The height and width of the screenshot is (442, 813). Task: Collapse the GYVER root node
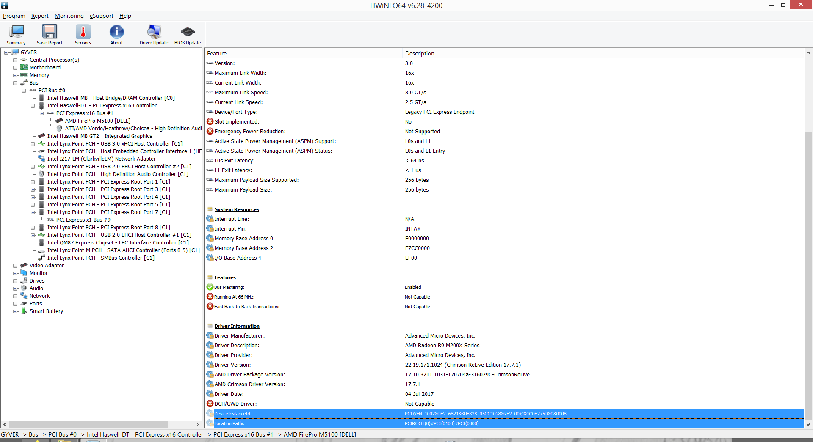(x=6, y=52)
